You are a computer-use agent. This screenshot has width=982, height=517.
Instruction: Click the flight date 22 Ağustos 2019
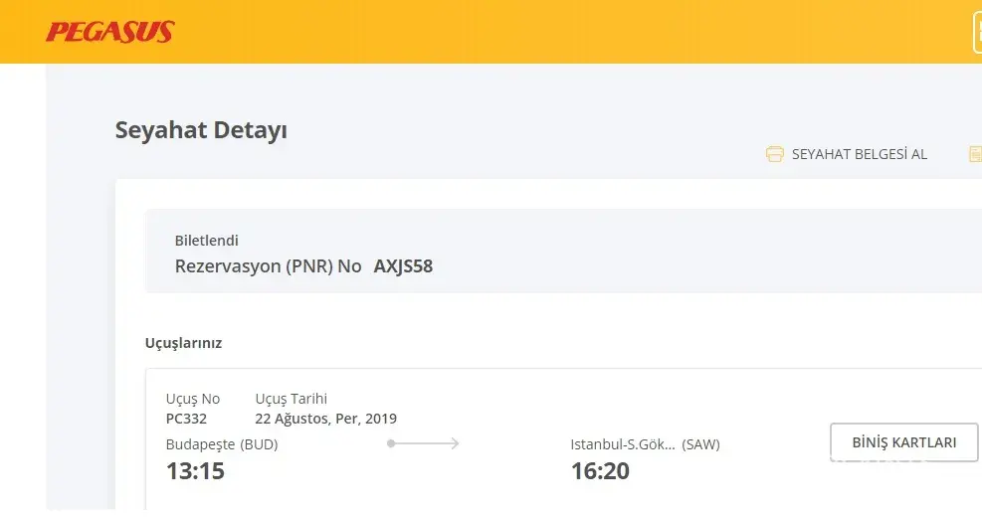[x=325, y=419]
